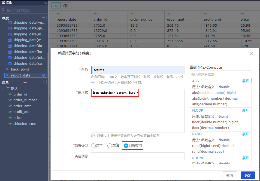Select the shipping cost measure in the sidebar
Viewport: 260px width, 181px height.
(x=25, y=124)
